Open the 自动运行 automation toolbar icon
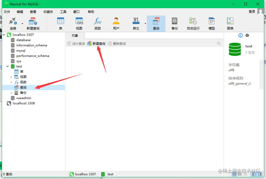 pyautogui.click(x=193, y=23)
